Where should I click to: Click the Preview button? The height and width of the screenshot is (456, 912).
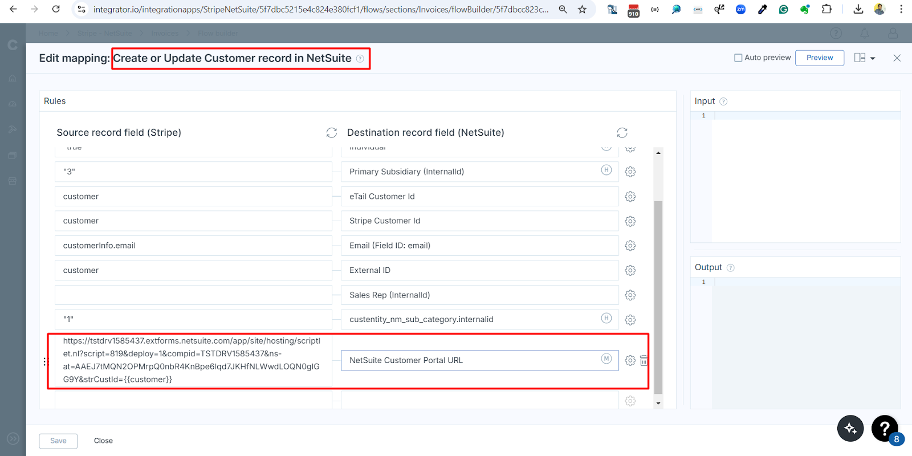[x=819, y=58]
